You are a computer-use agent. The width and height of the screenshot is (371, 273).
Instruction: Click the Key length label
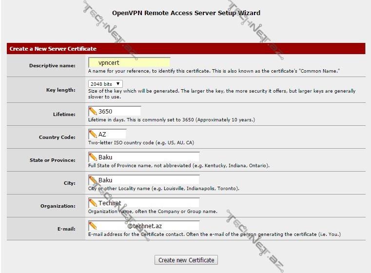(x=60, y=90)
